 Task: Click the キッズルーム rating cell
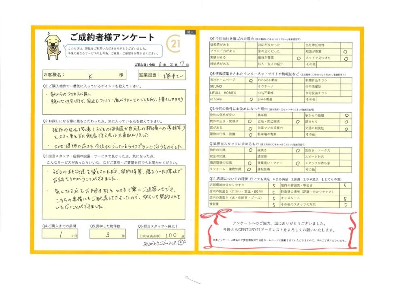345,198
